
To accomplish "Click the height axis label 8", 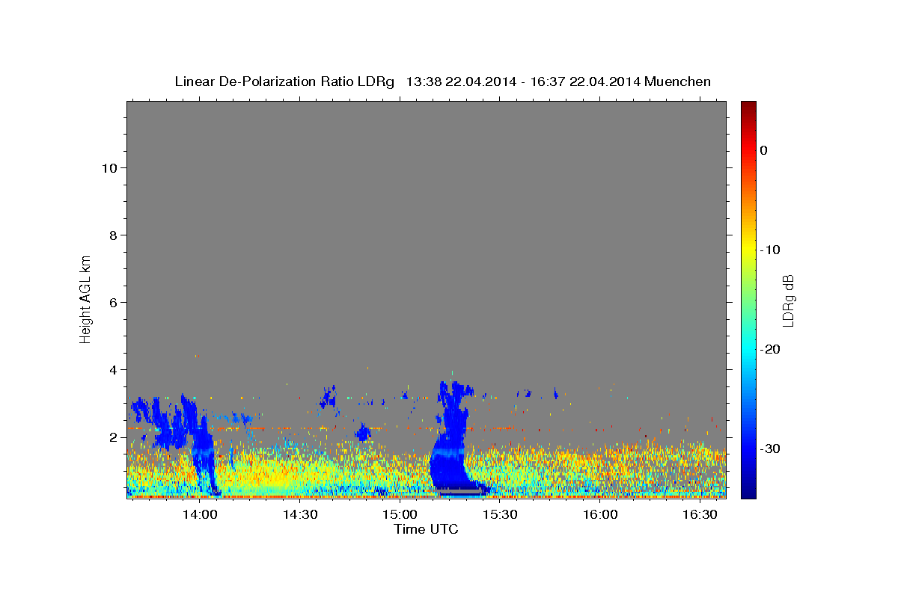I will pyautogui.click(x=114, y=235).
